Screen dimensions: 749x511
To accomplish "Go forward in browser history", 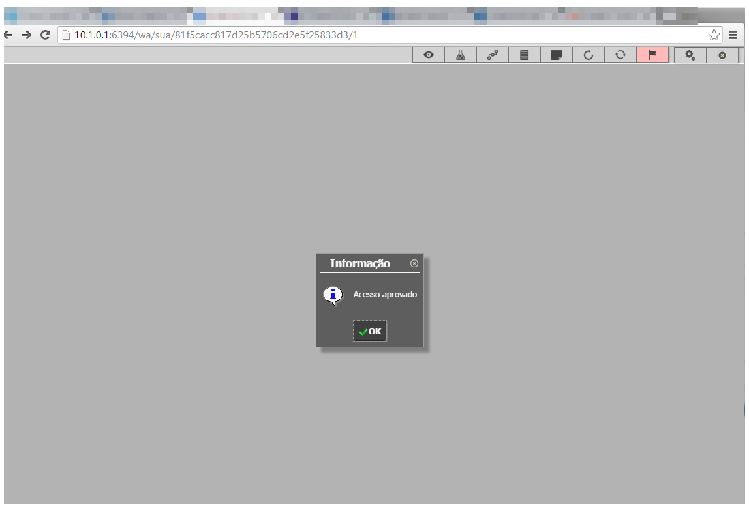I will (x=26, y=35).
